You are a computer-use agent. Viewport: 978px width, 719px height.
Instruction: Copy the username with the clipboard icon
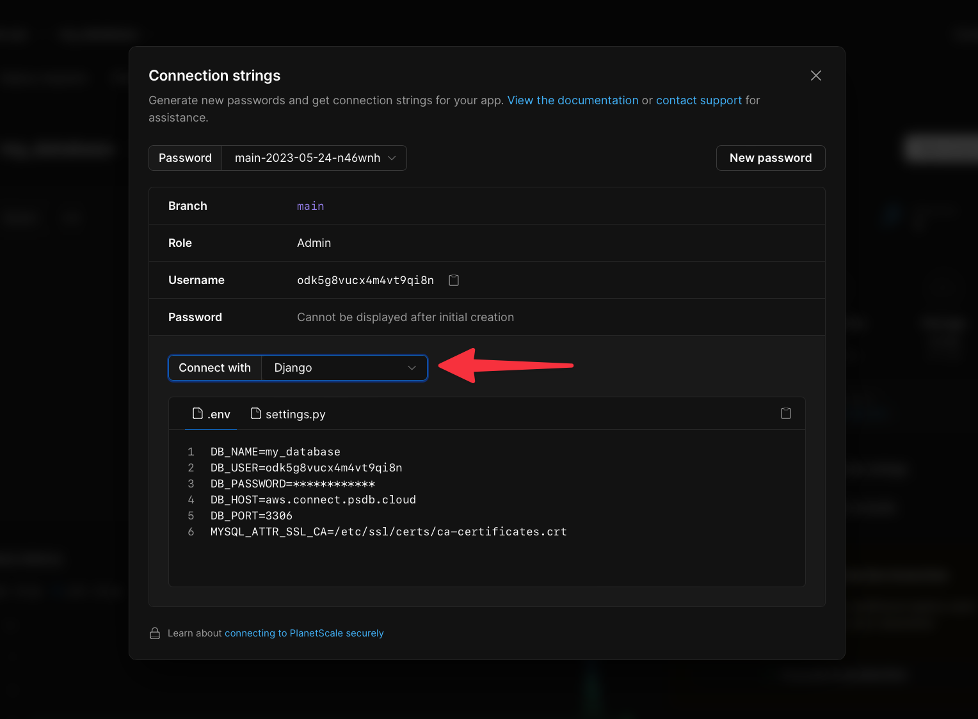pyautogui.click(x=454, y=280)
